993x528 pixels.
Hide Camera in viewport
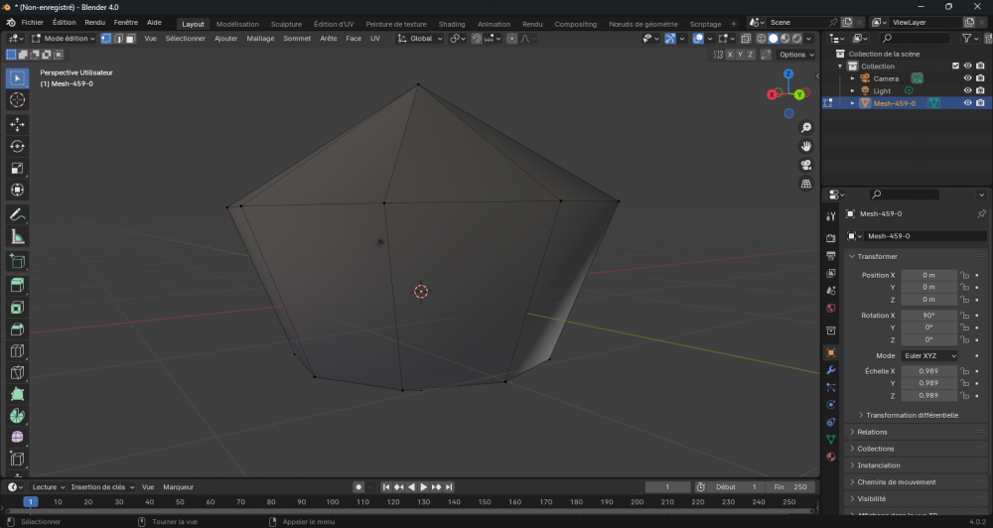pos(967,78)
